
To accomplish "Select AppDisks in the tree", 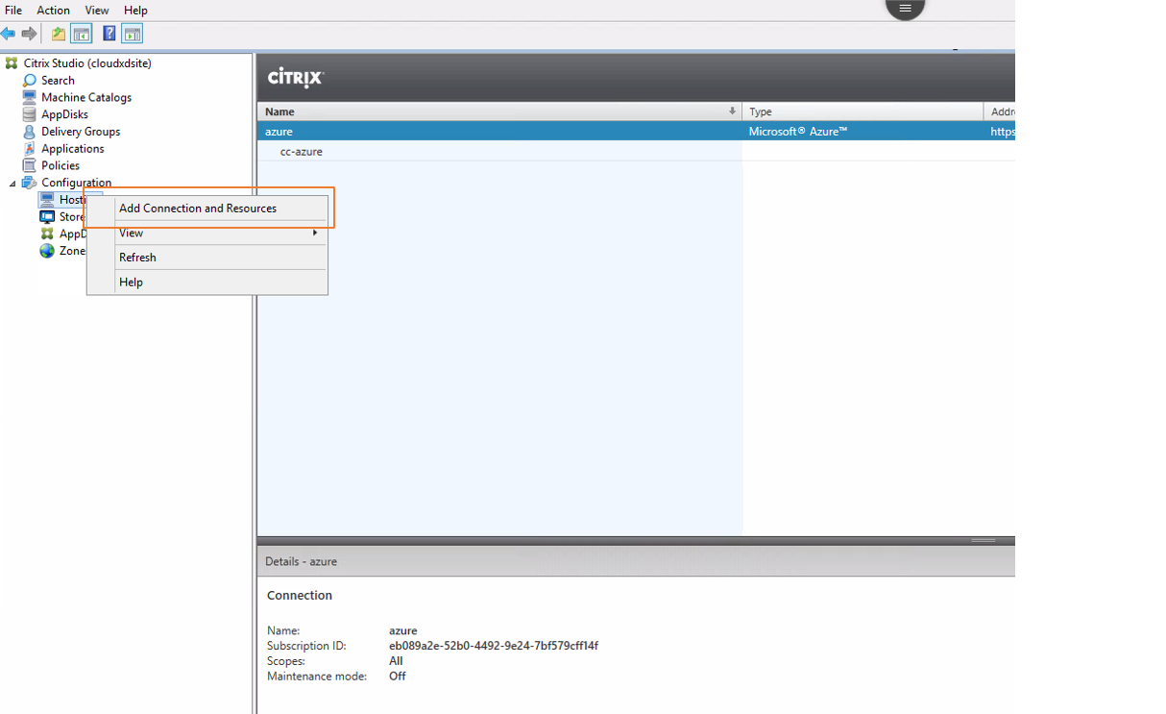I will [64, 114].
